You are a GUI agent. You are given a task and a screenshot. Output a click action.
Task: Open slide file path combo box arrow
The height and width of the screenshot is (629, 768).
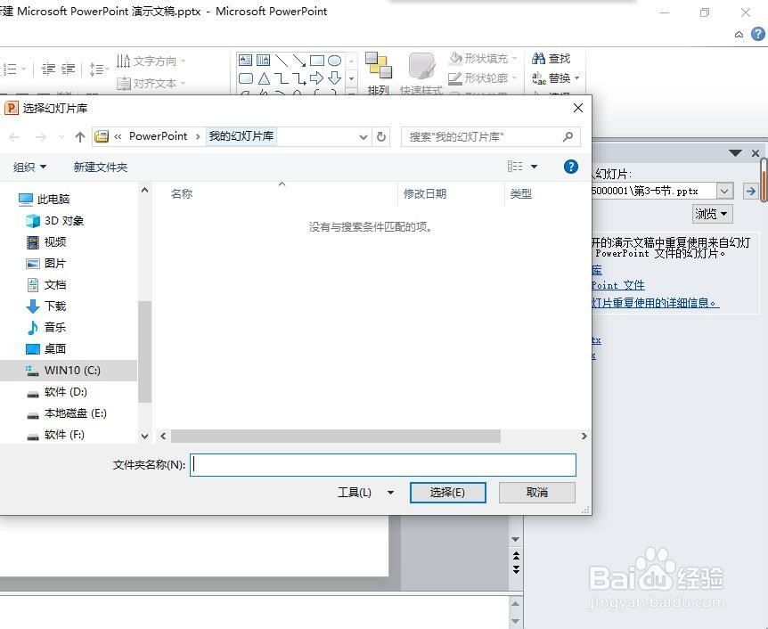click(x=724, y=191)
